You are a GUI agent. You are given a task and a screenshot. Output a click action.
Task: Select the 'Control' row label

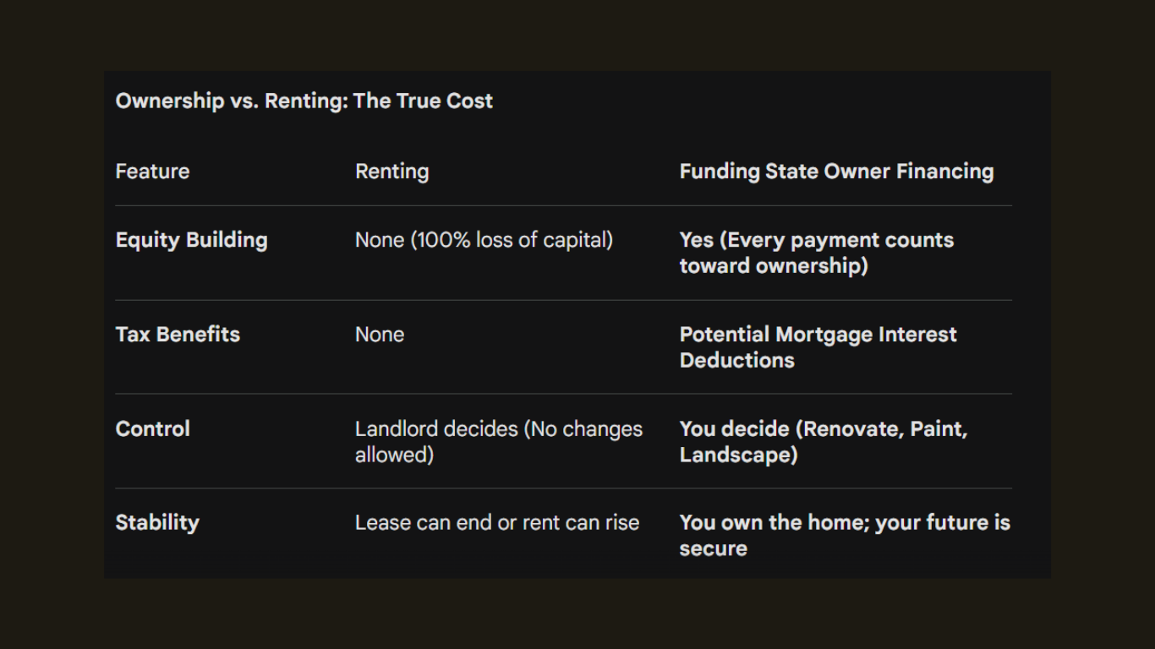[152, 428]
